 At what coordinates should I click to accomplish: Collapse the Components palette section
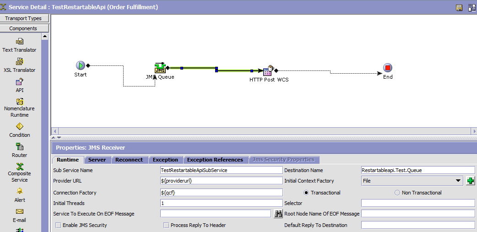pyautogui.click(x=23, y=28)
